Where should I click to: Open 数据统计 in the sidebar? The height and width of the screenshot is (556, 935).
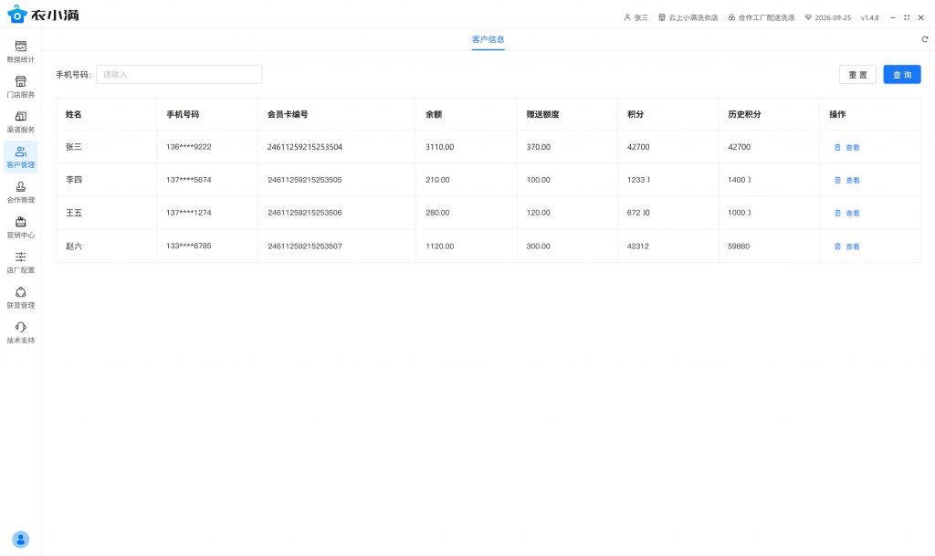click(x=20, y=51)
